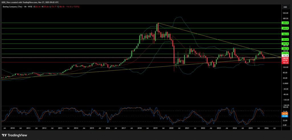Click the 2026 time axis label
This screenshot has width=292, height=140.
click(x=266, y=128)
